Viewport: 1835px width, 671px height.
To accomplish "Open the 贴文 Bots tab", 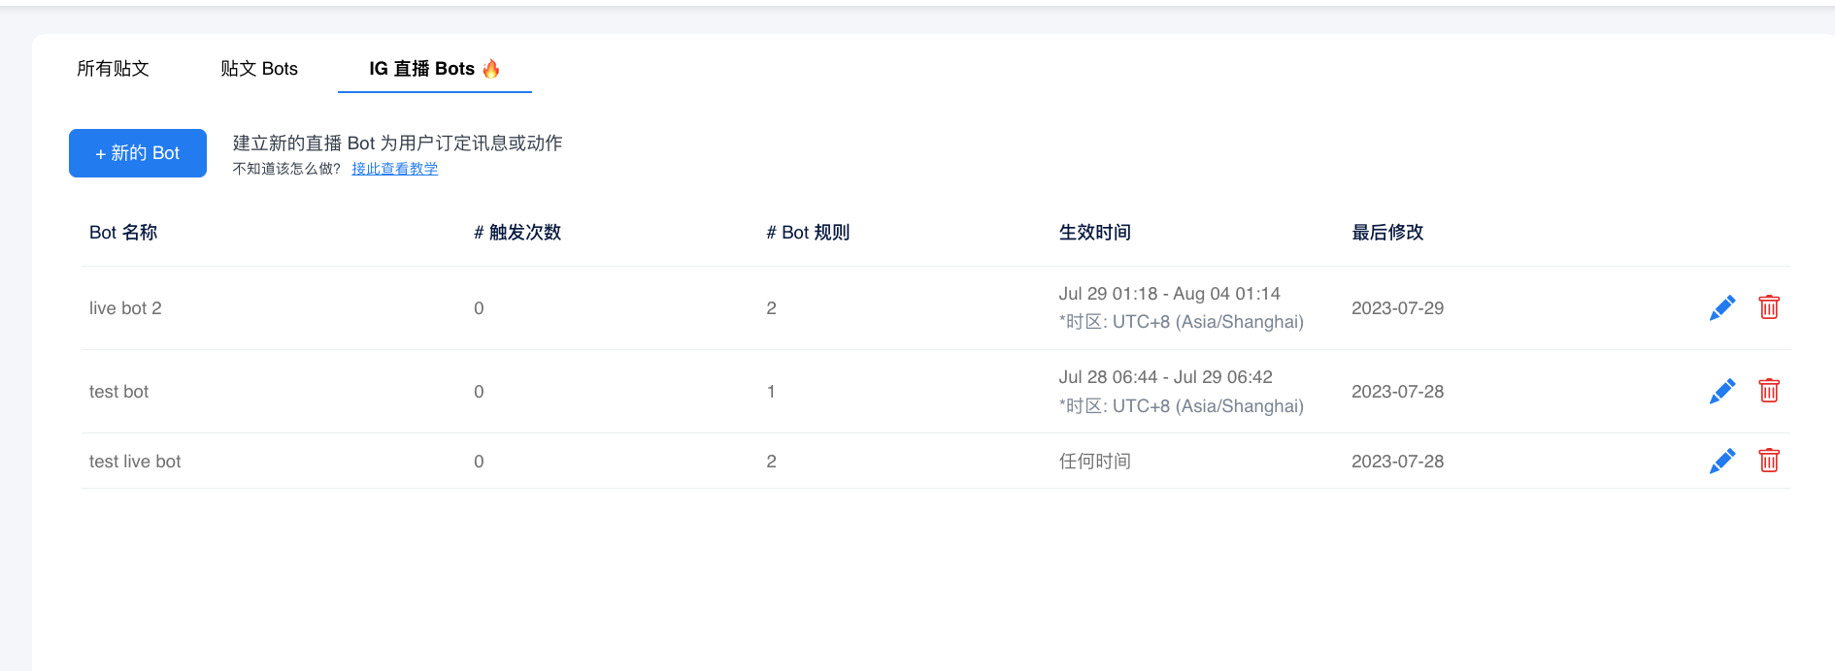I will click(x=259, y=69).
